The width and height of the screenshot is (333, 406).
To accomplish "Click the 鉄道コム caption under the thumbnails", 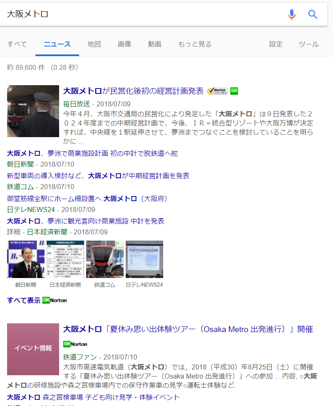I will [105, 285].
